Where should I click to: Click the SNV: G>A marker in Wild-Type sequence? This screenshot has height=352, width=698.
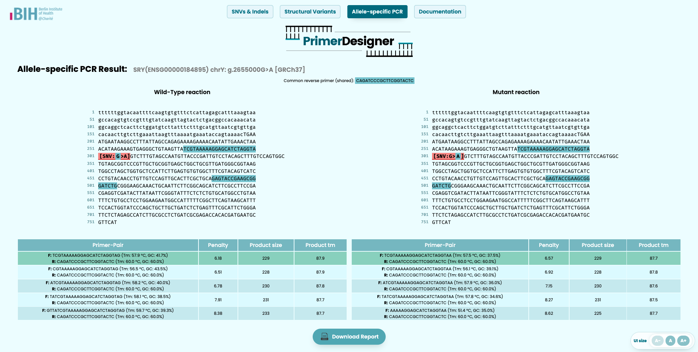(114, 156)
